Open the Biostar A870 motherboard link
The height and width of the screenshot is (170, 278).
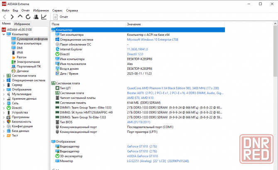tap(175, 93)
